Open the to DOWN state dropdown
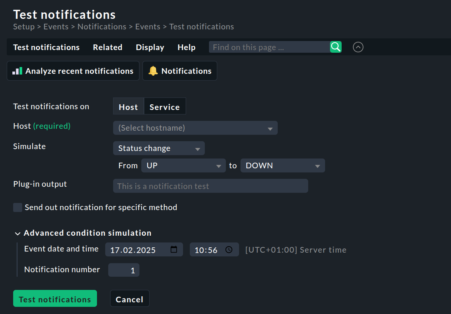This screenshot has height=314, width=451. (x=283, y=165)
